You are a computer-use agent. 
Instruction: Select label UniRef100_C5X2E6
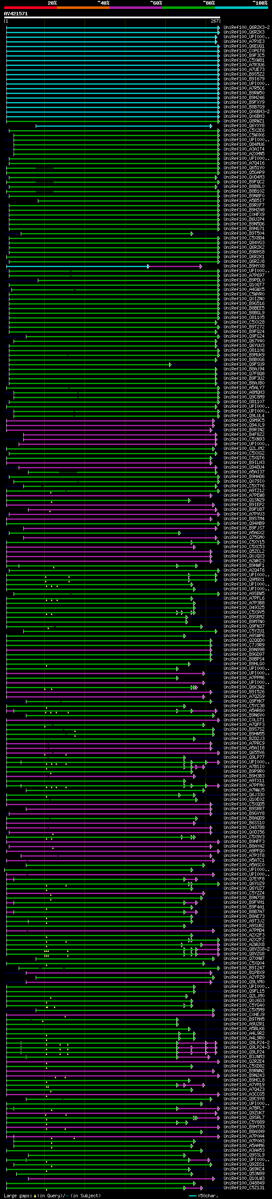(244, 130)
